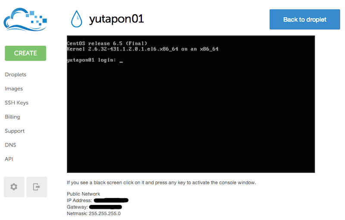Focus the yutapon01 login prompt line
This screenshot has width=345, height=220.
pyautogui.click(x=95, y=60)
